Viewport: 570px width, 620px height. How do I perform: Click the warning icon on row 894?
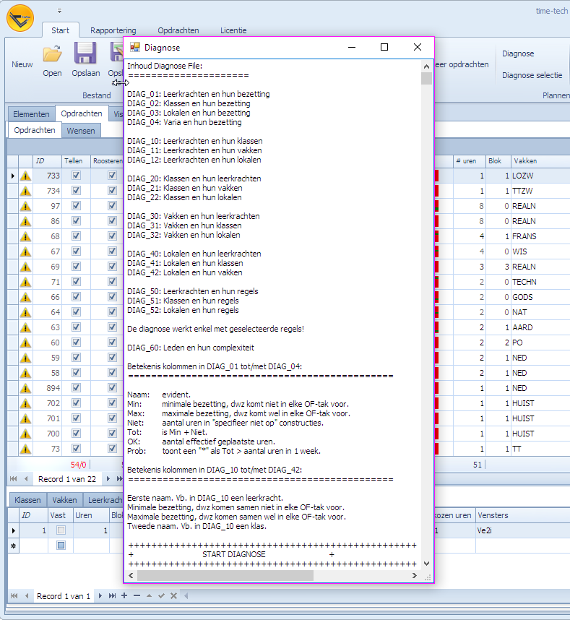(x=26, y=388)
